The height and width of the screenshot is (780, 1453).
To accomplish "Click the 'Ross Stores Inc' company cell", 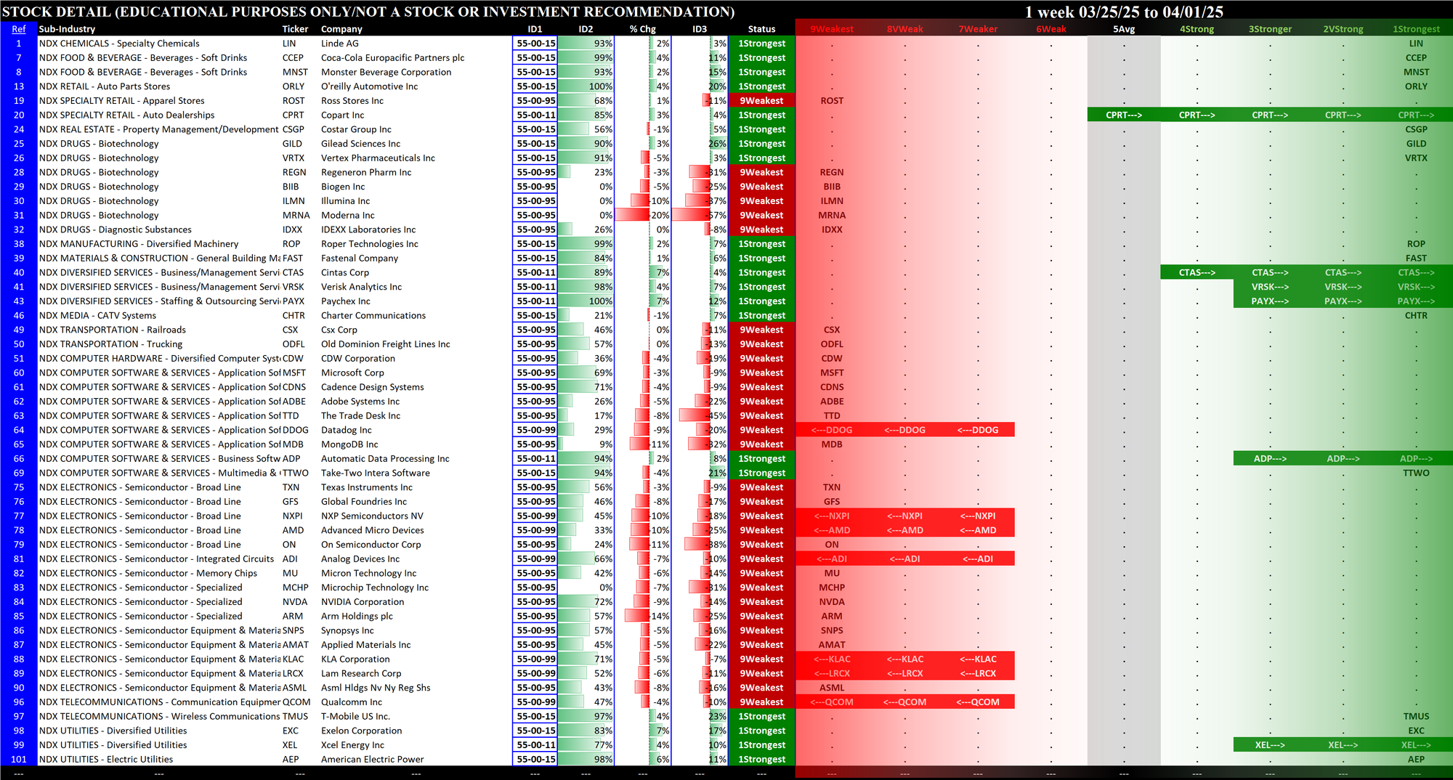I will [x=352, y=101].
